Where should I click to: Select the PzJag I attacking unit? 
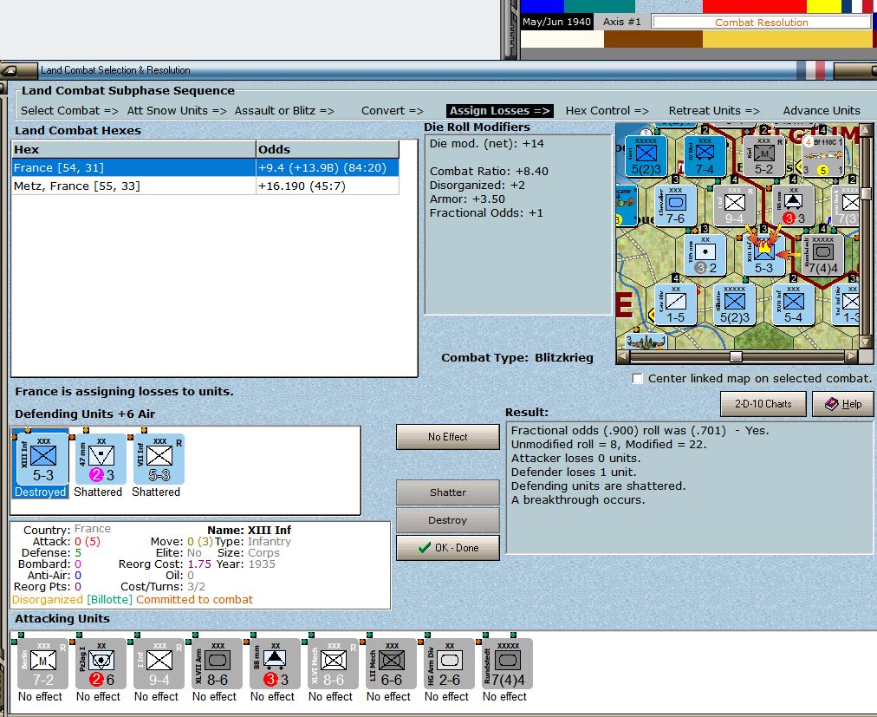tap(101, 664)
